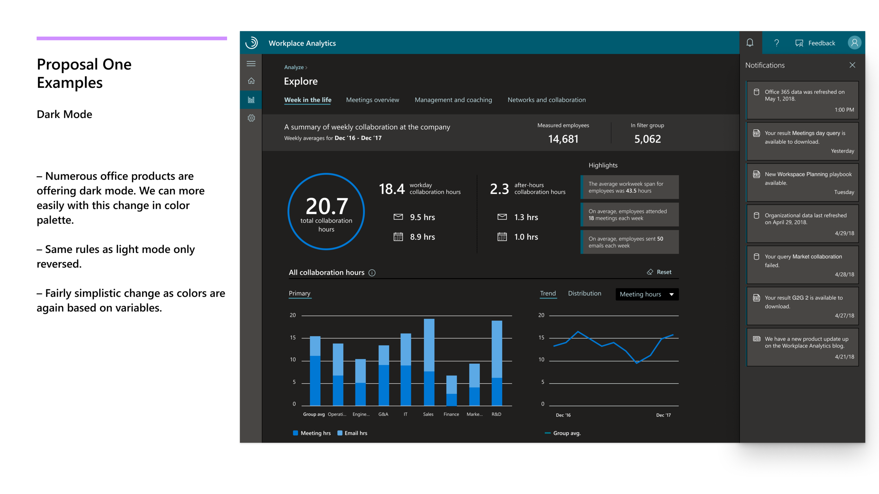Switch chart view to Trend

tap(548, 293)
